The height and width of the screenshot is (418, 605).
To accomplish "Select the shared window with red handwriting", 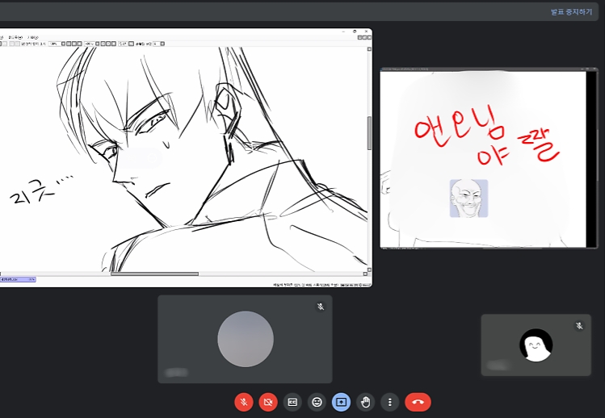I will [483, 158].
